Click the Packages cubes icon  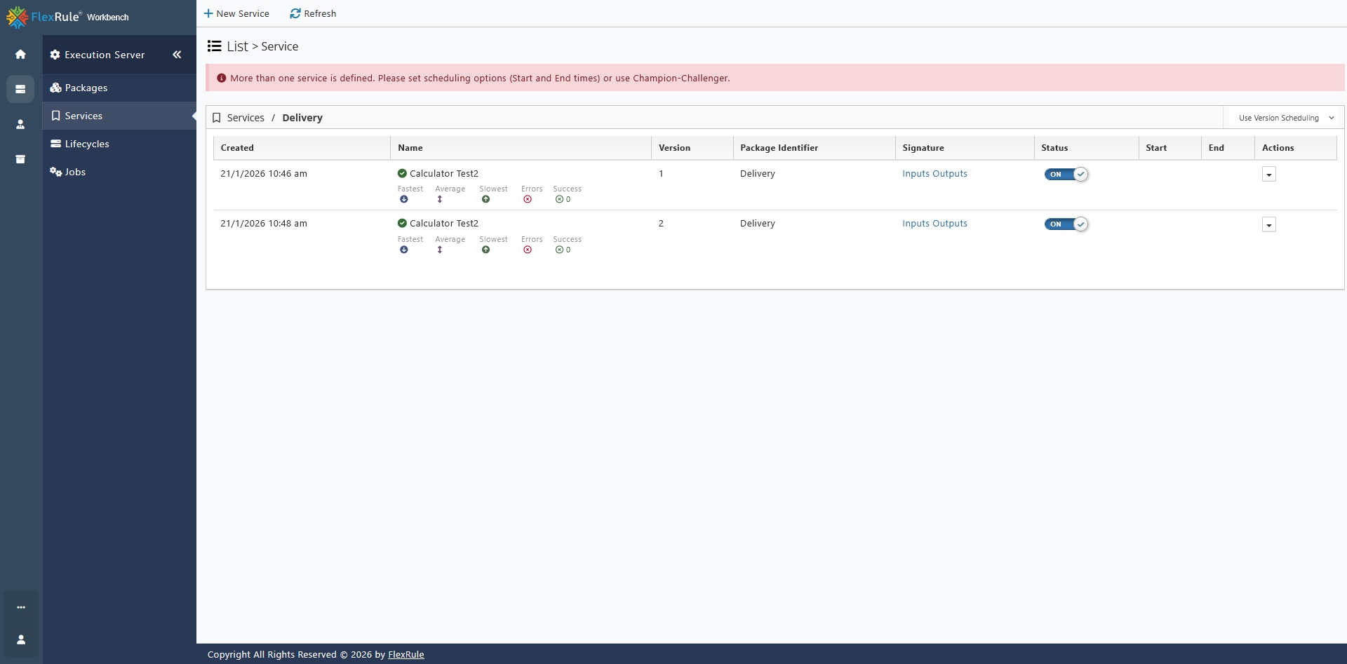(55, 88)
